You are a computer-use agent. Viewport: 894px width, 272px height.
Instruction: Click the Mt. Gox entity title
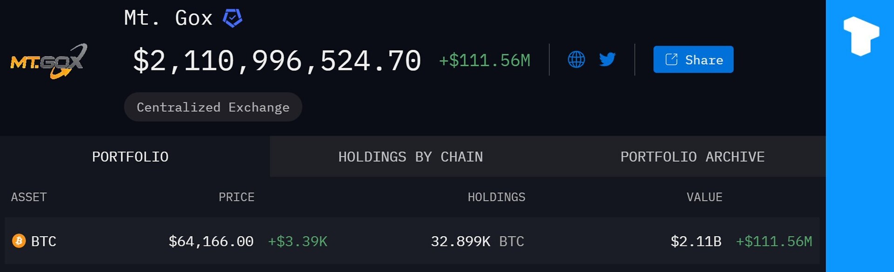[x=168, y=18]
